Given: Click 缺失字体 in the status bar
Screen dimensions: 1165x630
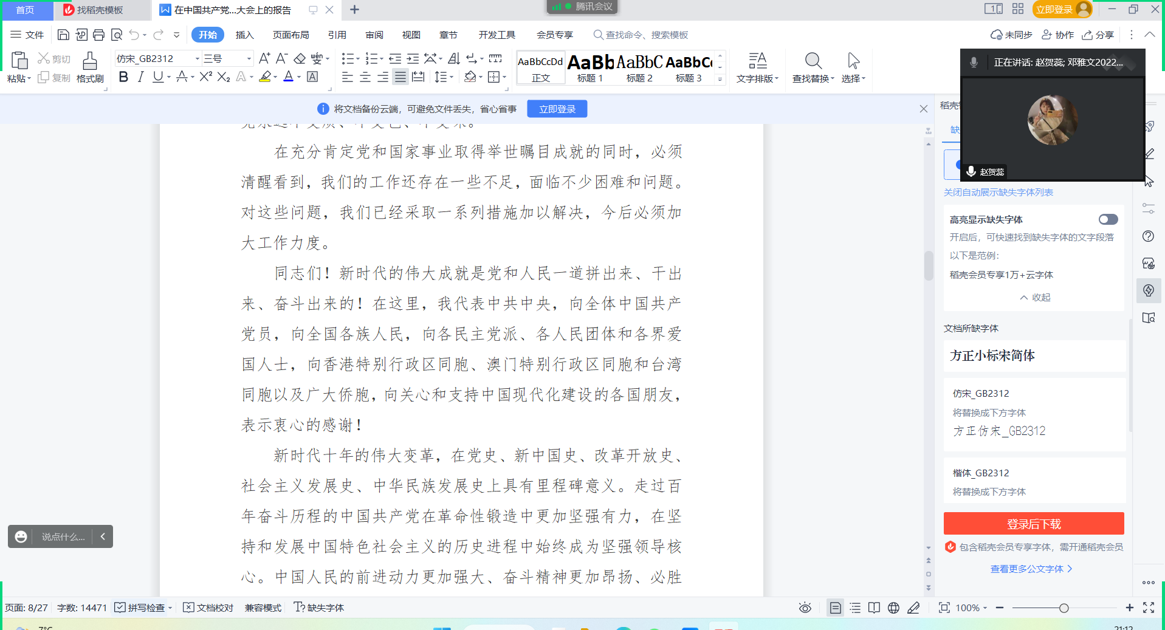Looking at the screenshot, I should click(319, 608).
